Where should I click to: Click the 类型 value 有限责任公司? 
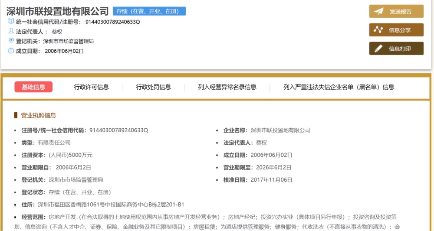(x=54, y=143)
